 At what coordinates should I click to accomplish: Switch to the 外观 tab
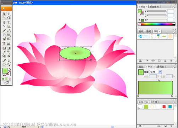[155, 102]
